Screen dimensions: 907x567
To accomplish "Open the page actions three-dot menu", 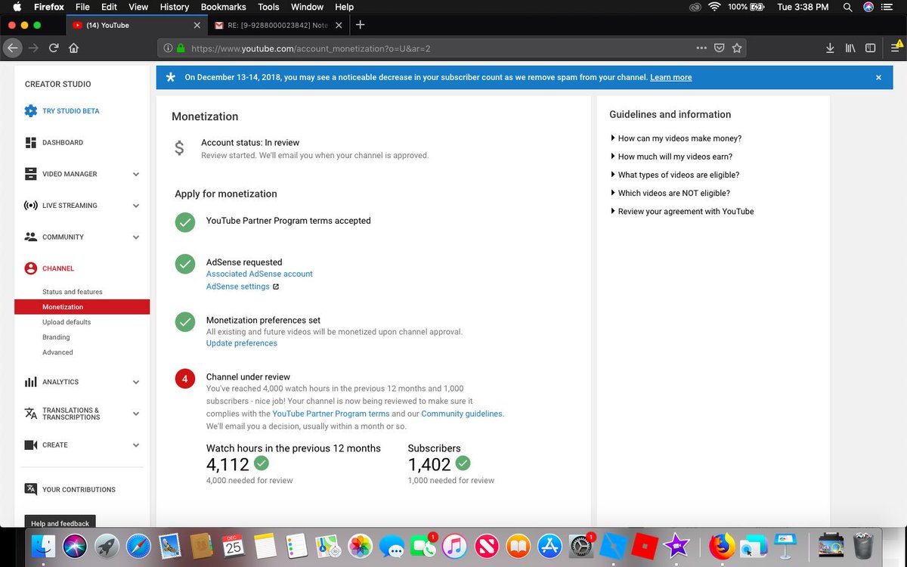I will pos(701,48).
